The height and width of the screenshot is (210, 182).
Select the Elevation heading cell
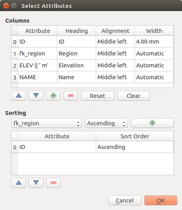76,65
